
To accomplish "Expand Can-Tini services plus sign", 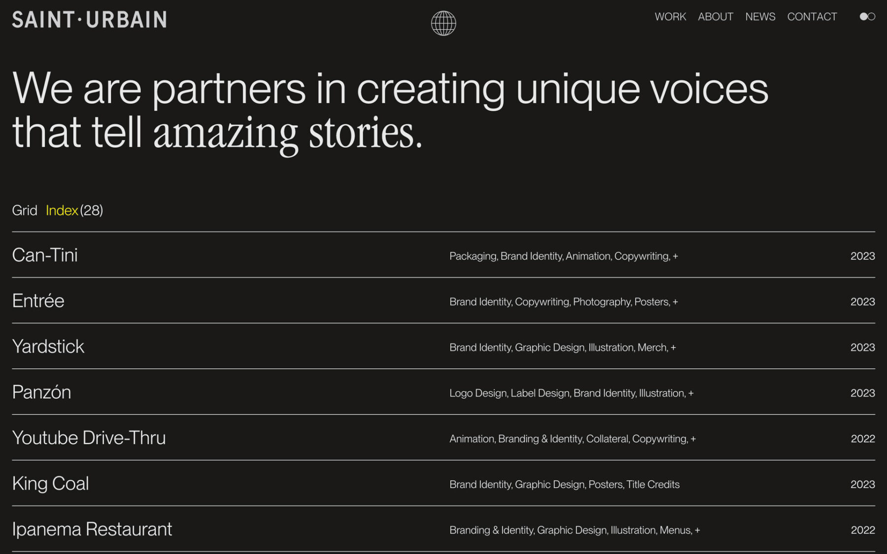I will point(675,256).
